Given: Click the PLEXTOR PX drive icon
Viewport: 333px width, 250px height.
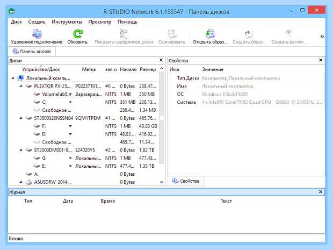Looking at the screenshot, I should point(28,86).
